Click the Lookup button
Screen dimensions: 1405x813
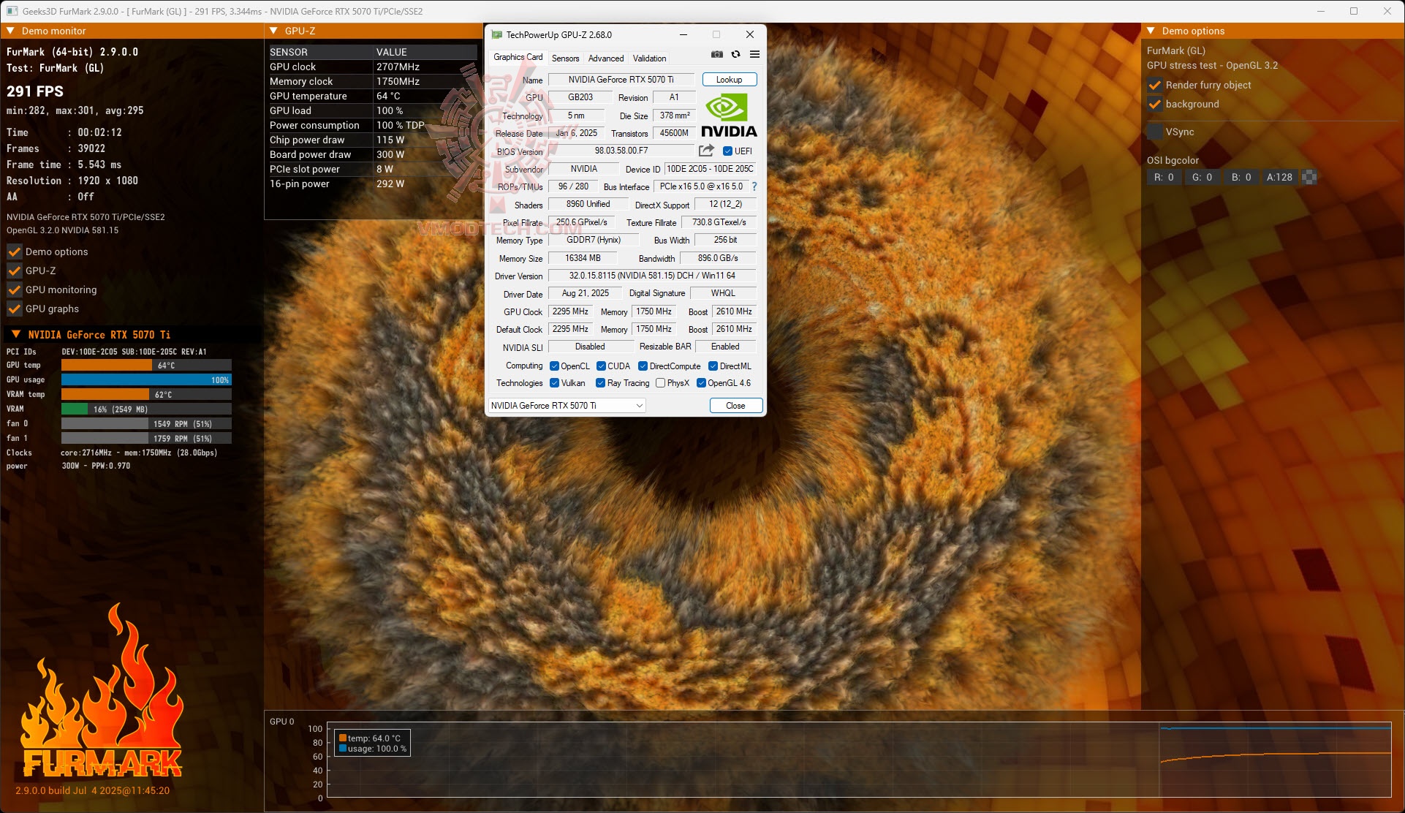pyautogui.click(x=729, y=80)
